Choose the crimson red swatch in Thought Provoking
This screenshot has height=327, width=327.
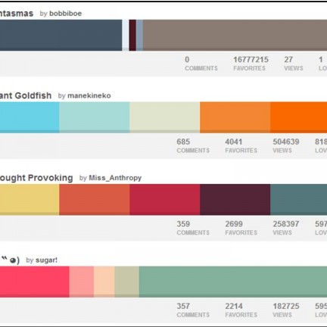pos(165,200)
